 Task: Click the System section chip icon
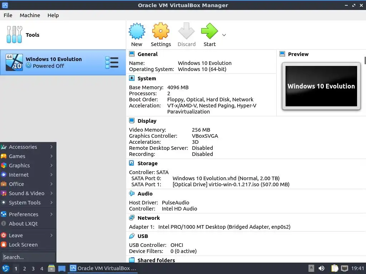(132, 78)
